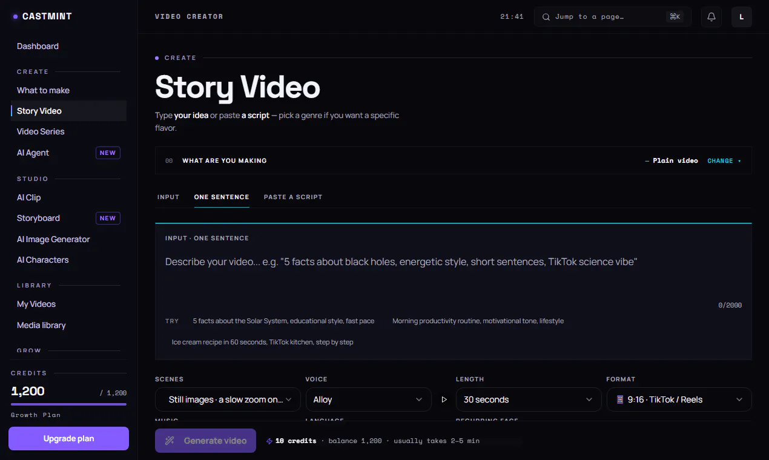769x460 pixels.
Task: Switch to the INPUT tab
Action: tap(168, 197)
